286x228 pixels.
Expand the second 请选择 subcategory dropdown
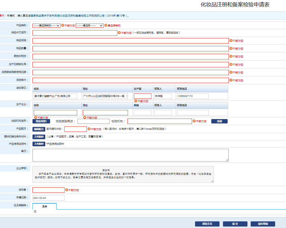tap(90, 25)
